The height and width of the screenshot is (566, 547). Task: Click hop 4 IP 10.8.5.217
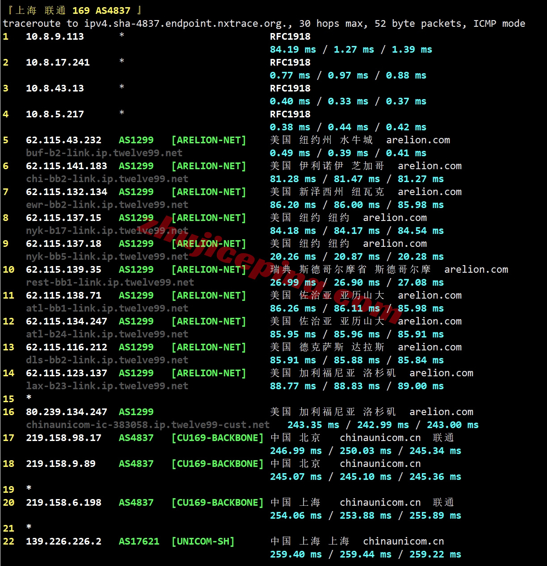click(55, 114)
